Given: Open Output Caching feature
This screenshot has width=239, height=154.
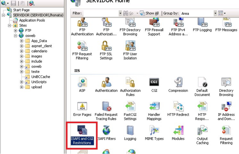Looking at the screenshot, I should click(202, 135).
